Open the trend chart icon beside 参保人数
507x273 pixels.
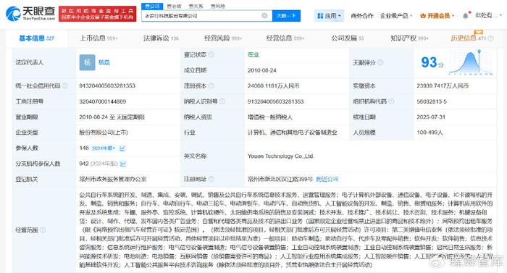tap(122, 148)
